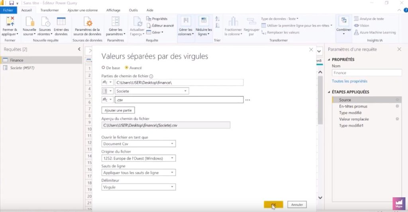Switch to the Accueil tab
This screenshot has width=408, height=212.
pos(27,10)
